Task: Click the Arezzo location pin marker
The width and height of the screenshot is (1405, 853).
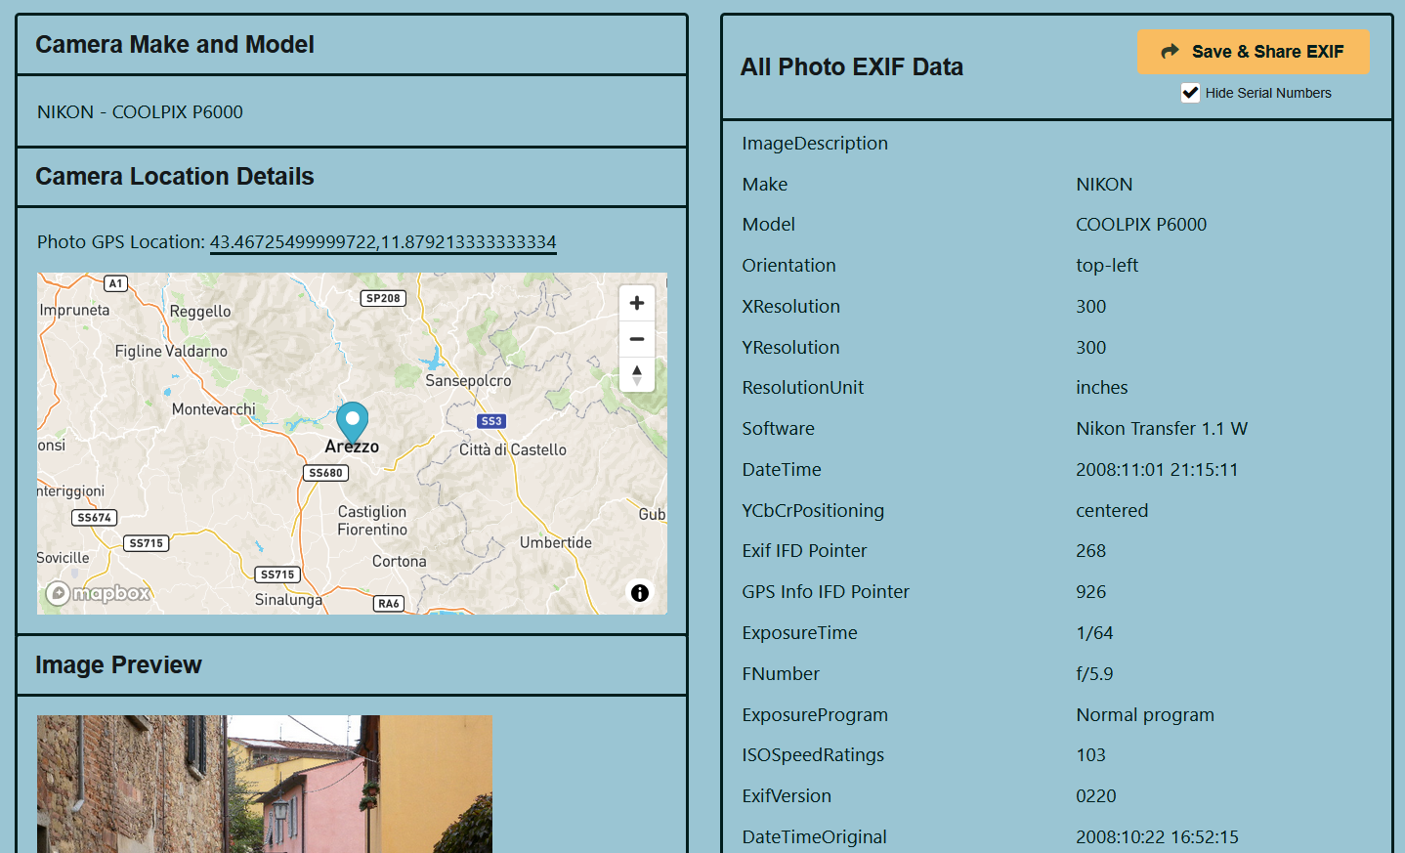Action: click(352, 423)
